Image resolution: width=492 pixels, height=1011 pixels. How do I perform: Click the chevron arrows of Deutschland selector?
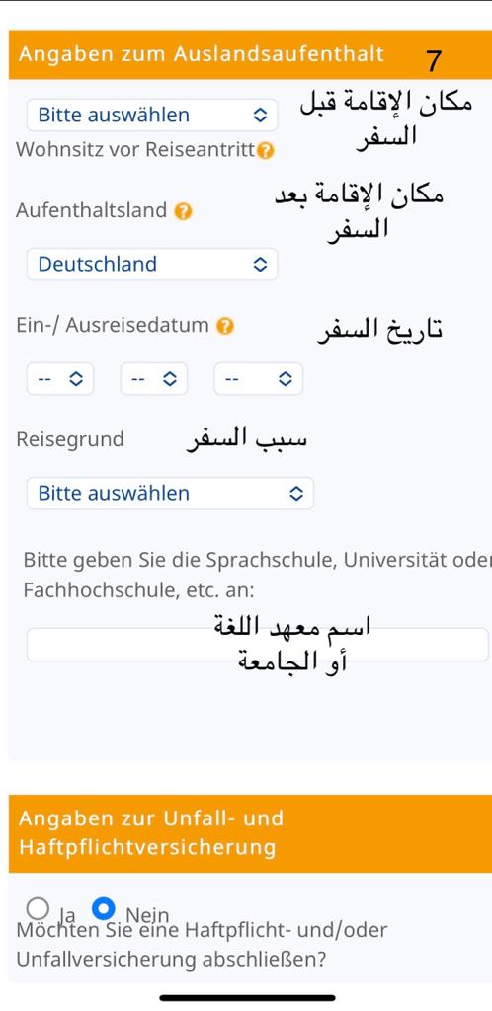(260, 265)
